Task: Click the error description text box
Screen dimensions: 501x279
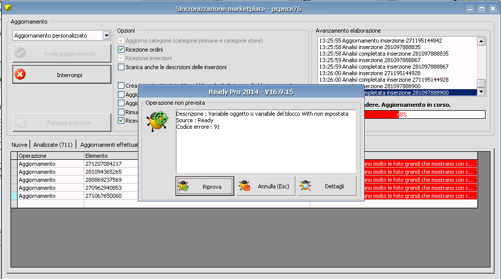Action: pos(266,141)
